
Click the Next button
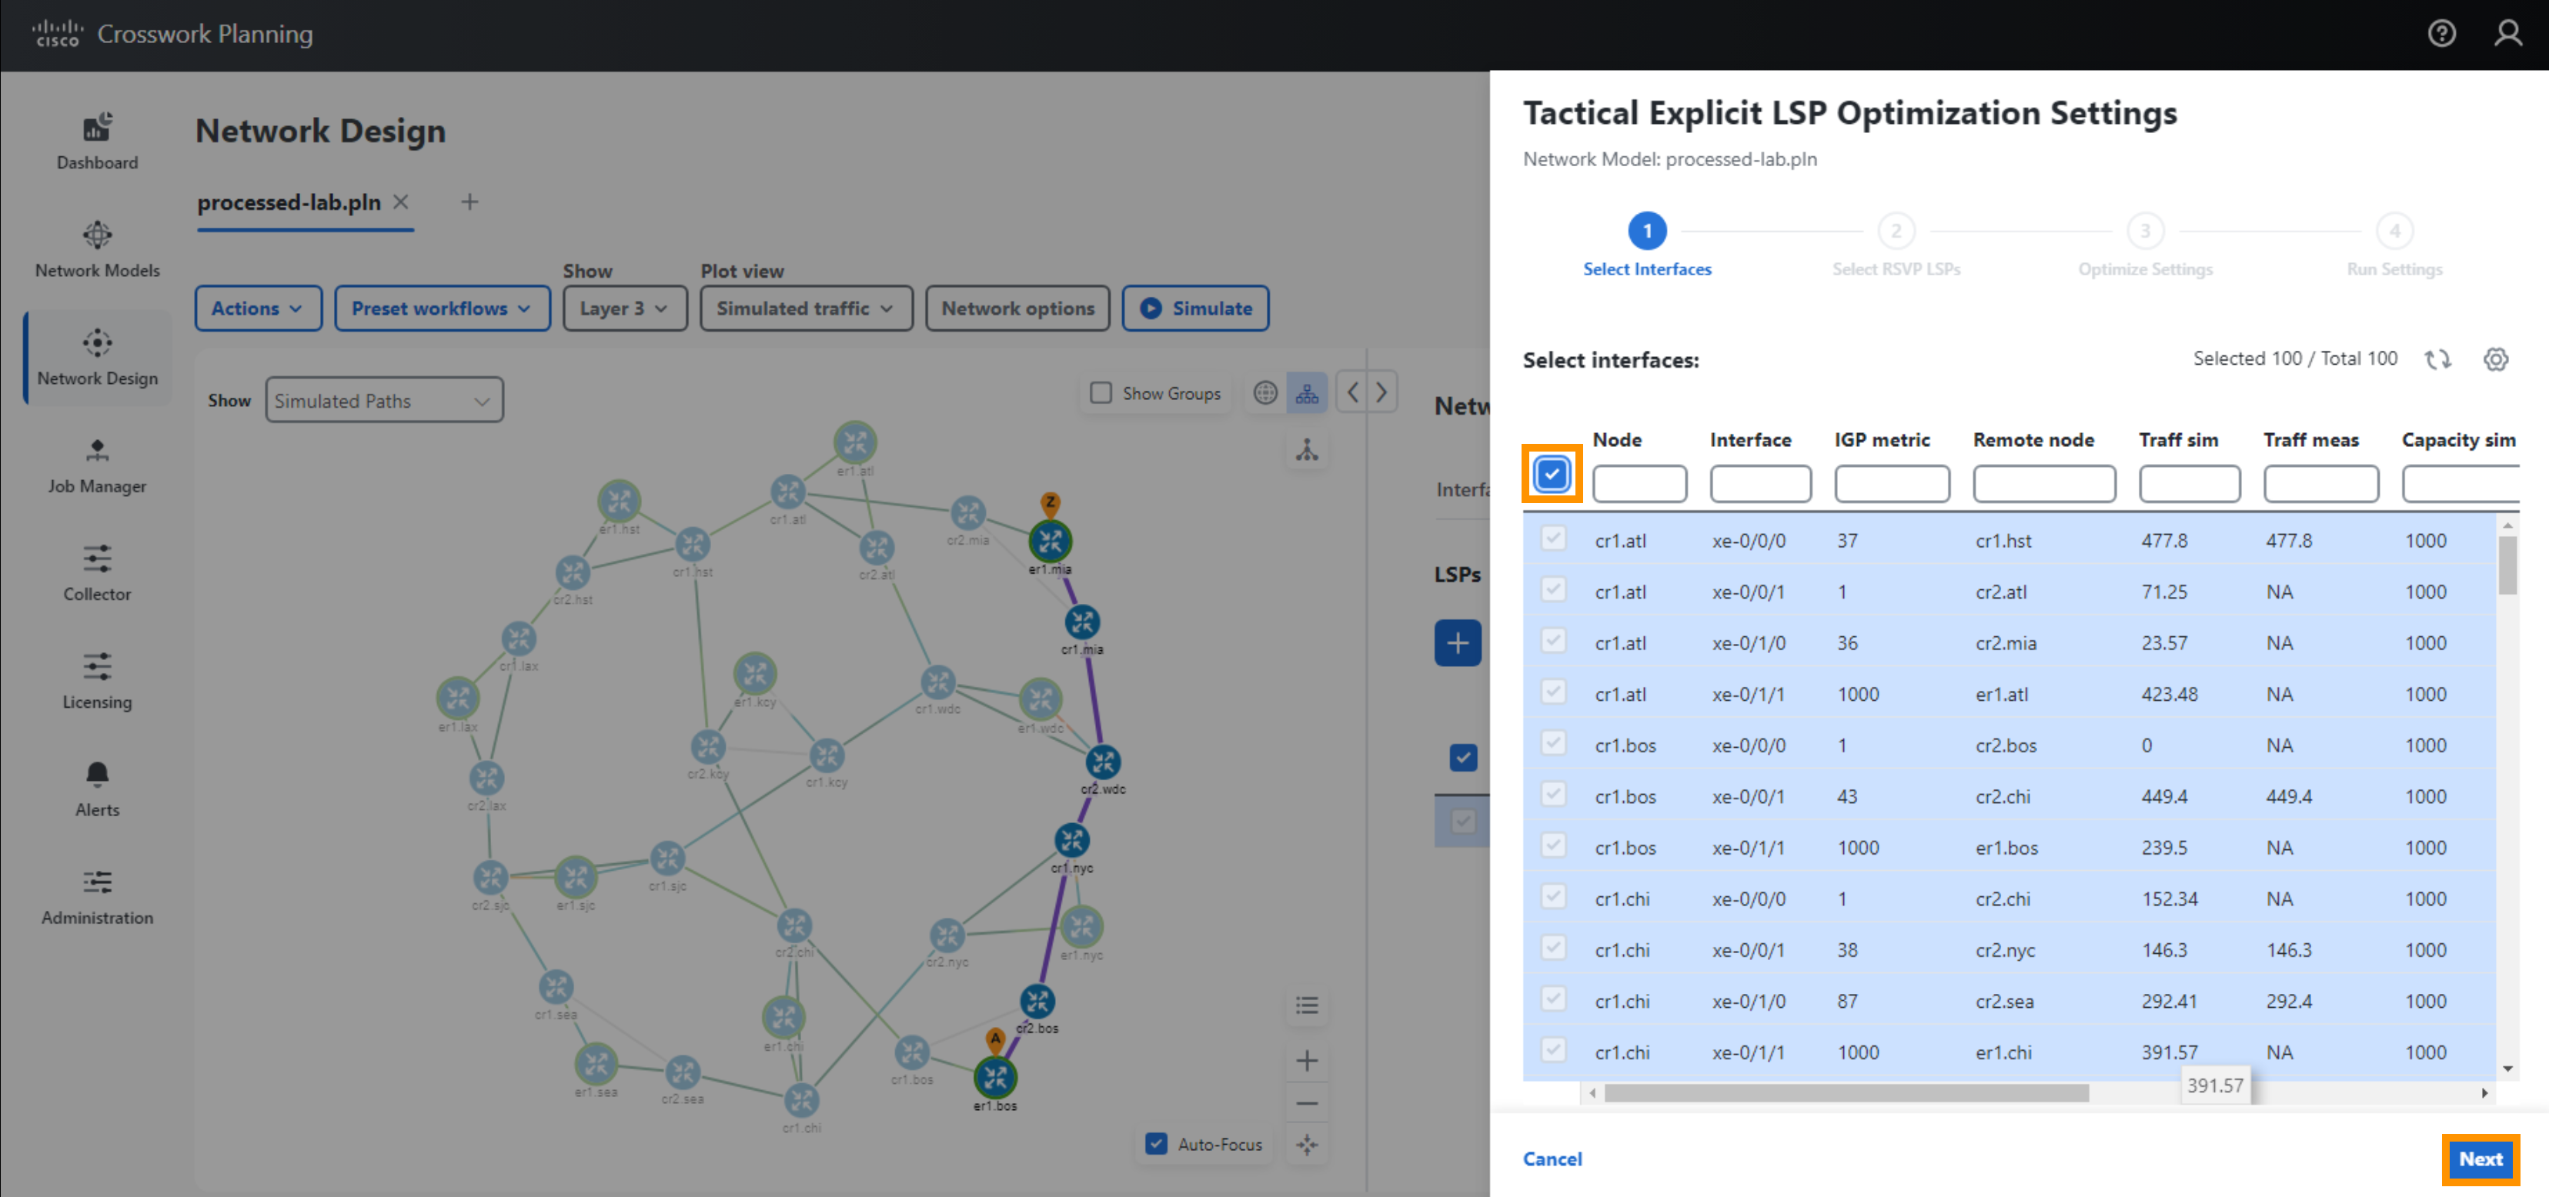coord(2480,1159)
